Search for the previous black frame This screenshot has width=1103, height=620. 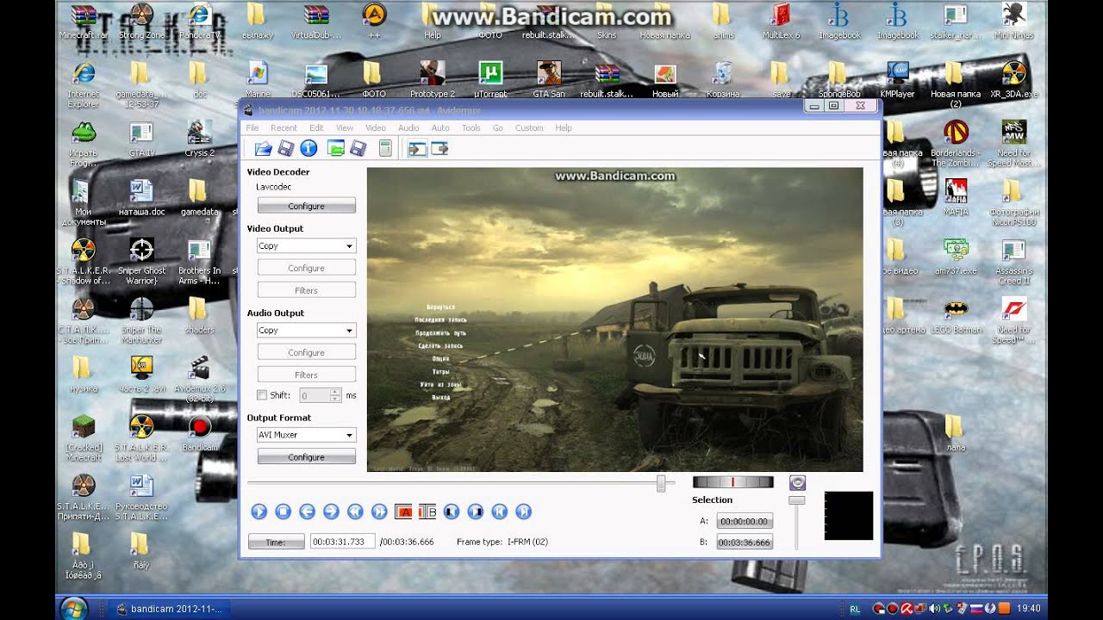451,512
